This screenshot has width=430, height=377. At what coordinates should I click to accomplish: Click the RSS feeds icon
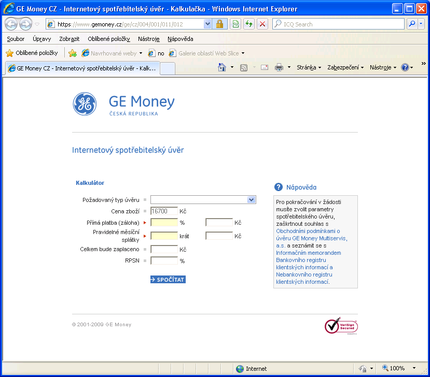(243, 67)
